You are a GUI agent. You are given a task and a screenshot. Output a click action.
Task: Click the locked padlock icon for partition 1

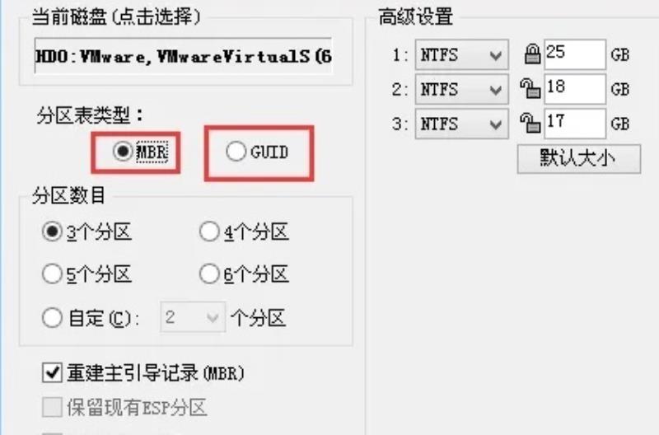pyautogui.click(x=532, y=54)
